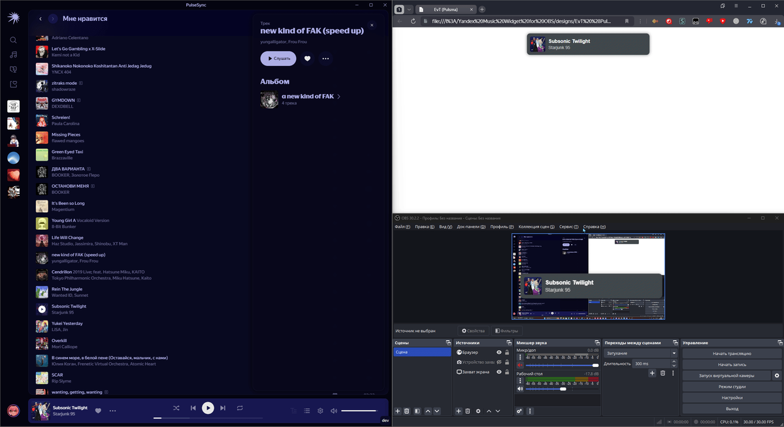
Task: Open source properties gear in Источники
Action: [478, 411]
